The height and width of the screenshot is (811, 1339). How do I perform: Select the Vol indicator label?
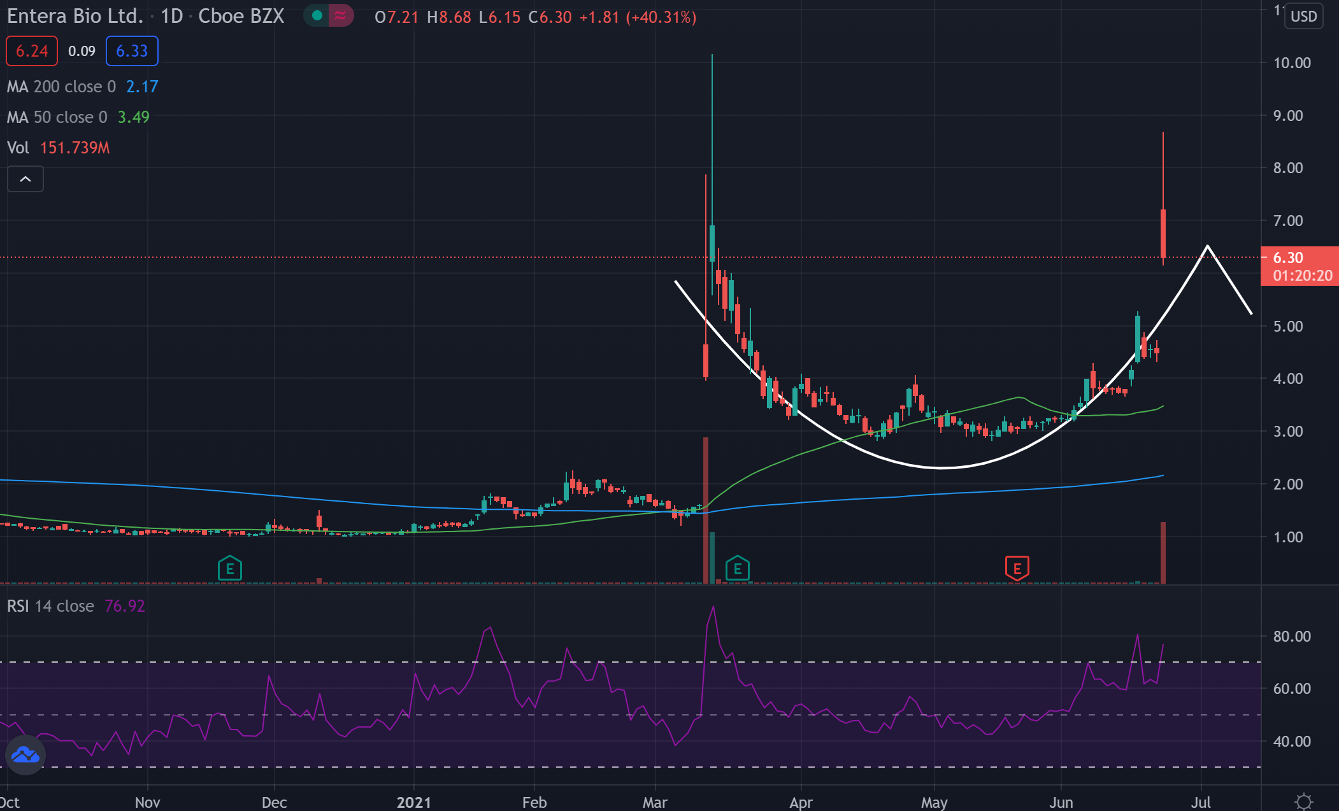pos(18,148)
